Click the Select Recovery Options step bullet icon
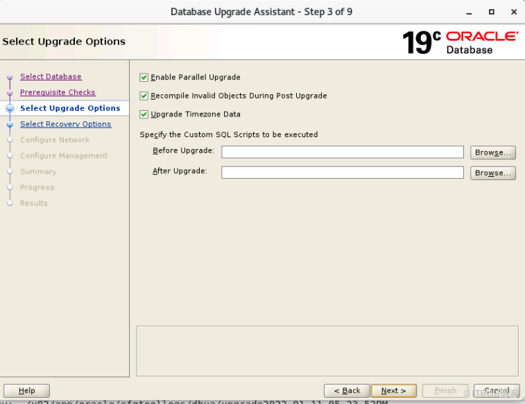Image resolution: width=525 pixels, height=404 pixels. [x=10, y=125]
